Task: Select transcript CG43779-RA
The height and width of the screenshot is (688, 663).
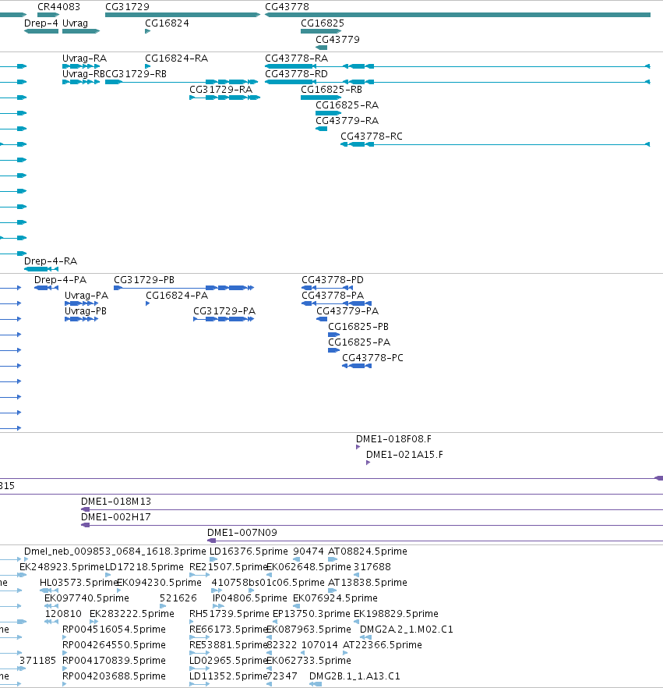Action: (321, 129)
